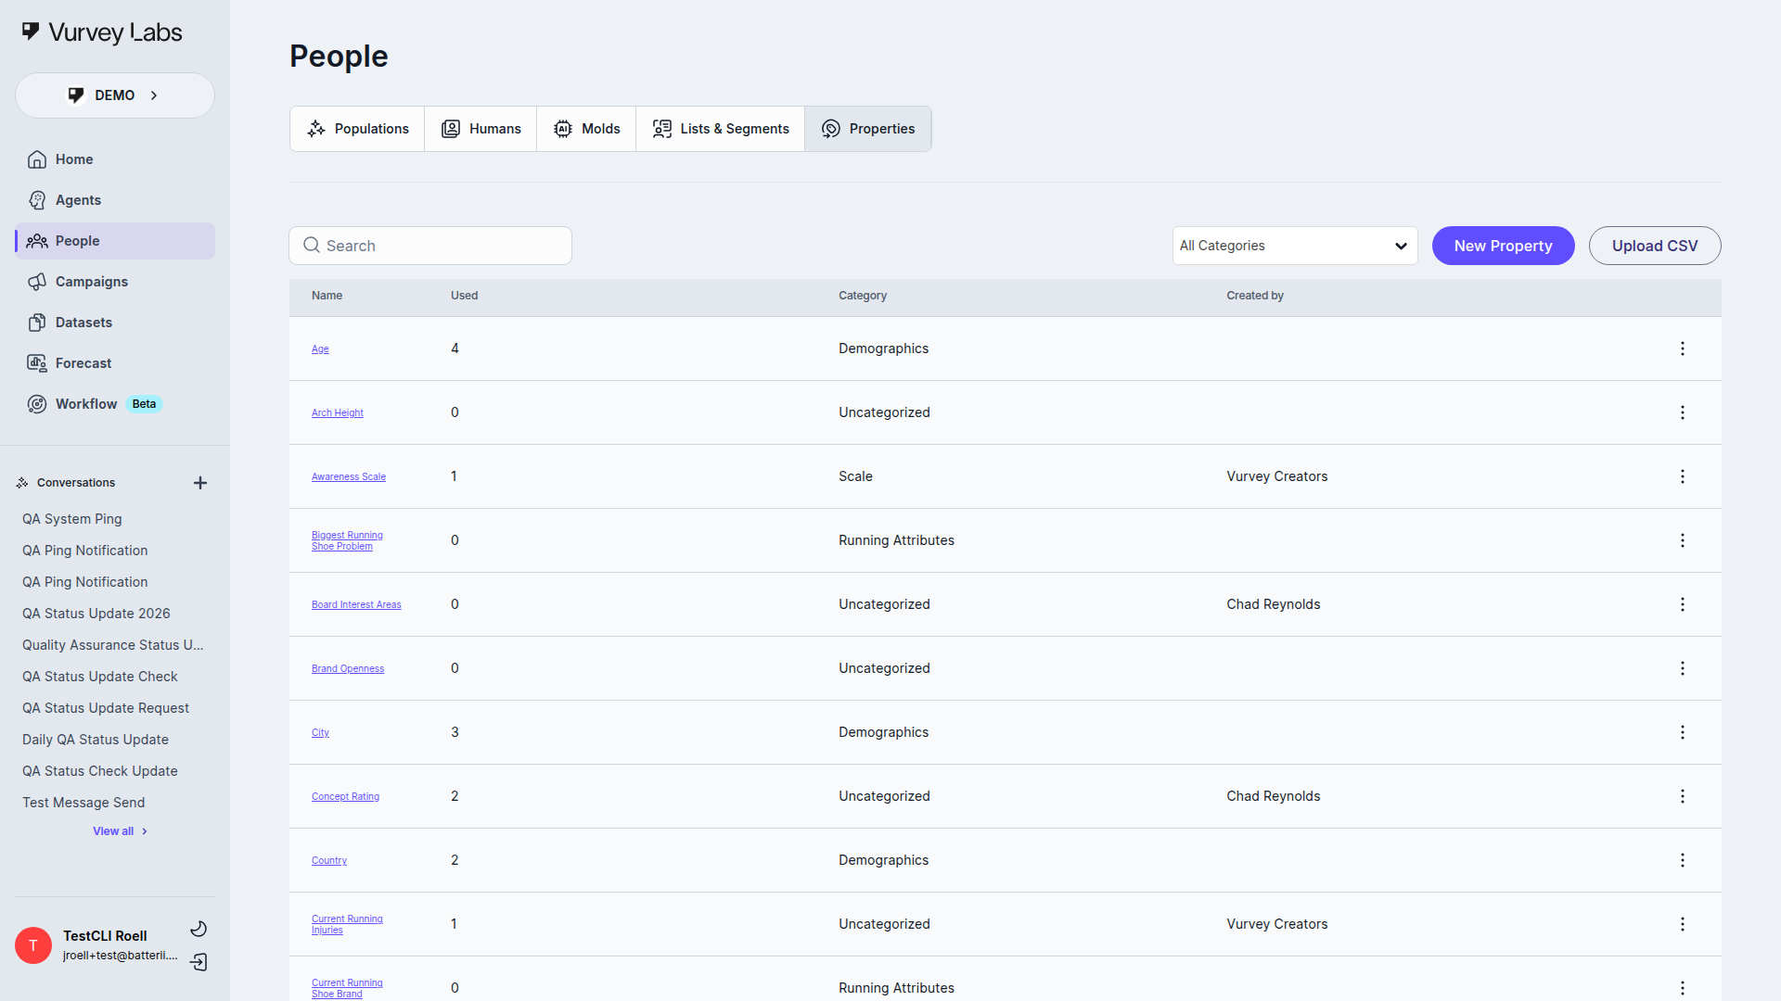Open the Awareness Scale property link

[x=349, y=476]
